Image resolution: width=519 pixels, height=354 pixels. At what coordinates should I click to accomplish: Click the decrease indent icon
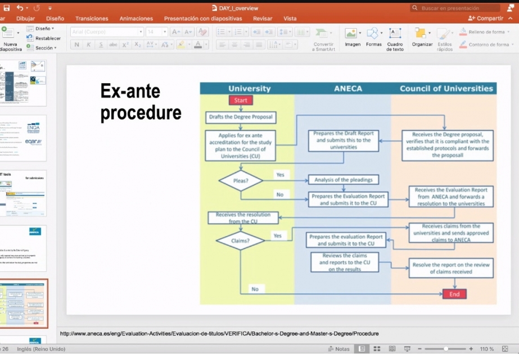(x=256, y=32)
